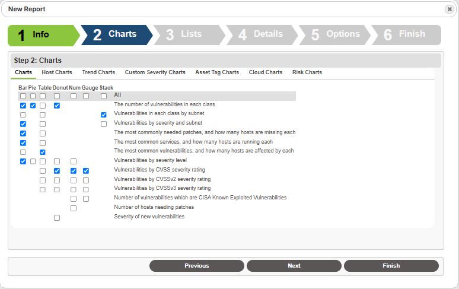Uncheck Pie for number of vulnerabilities in each class

[33, 106]
